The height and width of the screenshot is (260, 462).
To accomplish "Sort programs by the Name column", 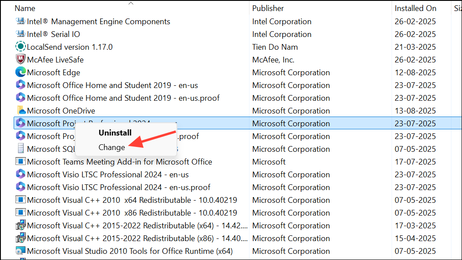I will pyautogui.click(x=25, y=8).
